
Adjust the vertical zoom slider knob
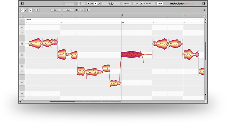[x=205, y=94]
